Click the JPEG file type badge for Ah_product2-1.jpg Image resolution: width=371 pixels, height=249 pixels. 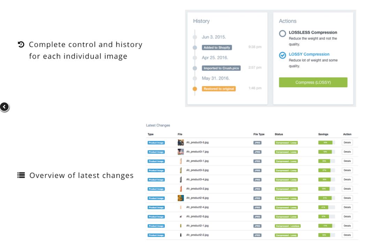point(257,226)
